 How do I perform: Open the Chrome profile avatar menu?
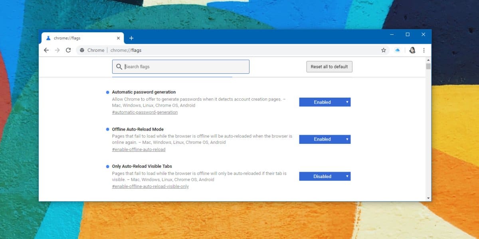pyautogui.click(x=412, y=50)
